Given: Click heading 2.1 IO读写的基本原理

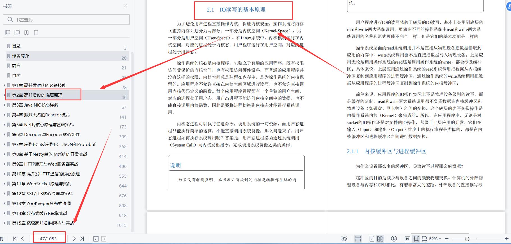Looking at the screenshot, I should click(x=236, y=10).
